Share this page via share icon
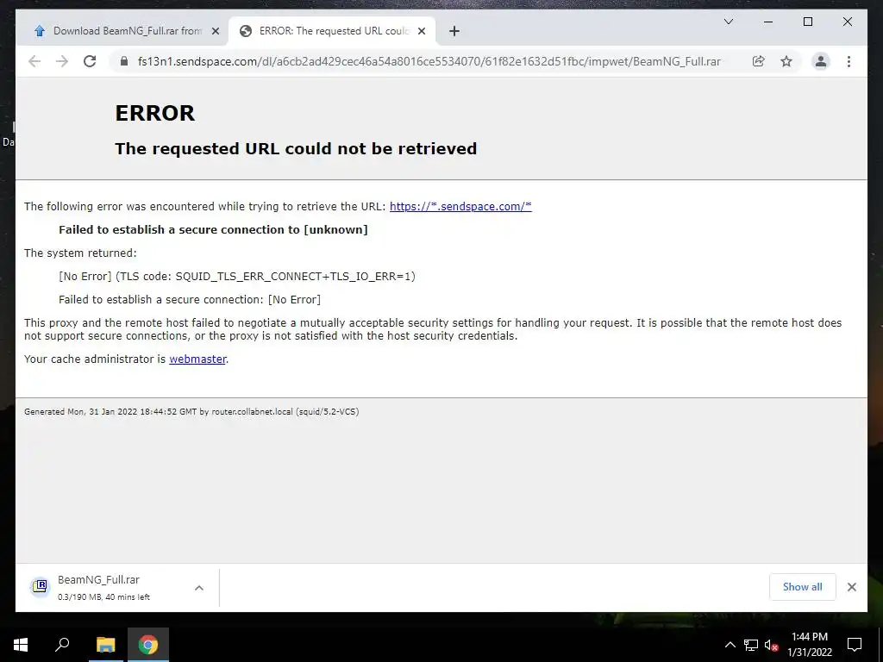 click(759, 61)
